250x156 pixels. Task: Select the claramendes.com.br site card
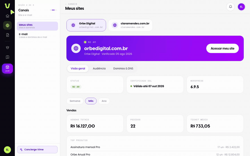click(x=130, y=25)
